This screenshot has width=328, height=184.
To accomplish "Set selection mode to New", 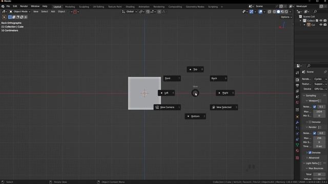I will (x=10, y=17).
